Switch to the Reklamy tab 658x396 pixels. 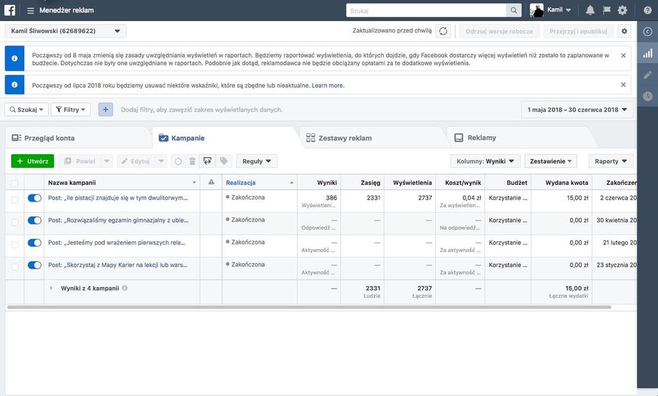tap(519, 138)
